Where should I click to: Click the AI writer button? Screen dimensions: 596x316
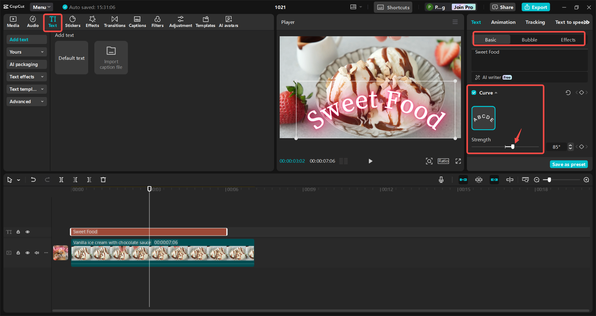(493, 78)
